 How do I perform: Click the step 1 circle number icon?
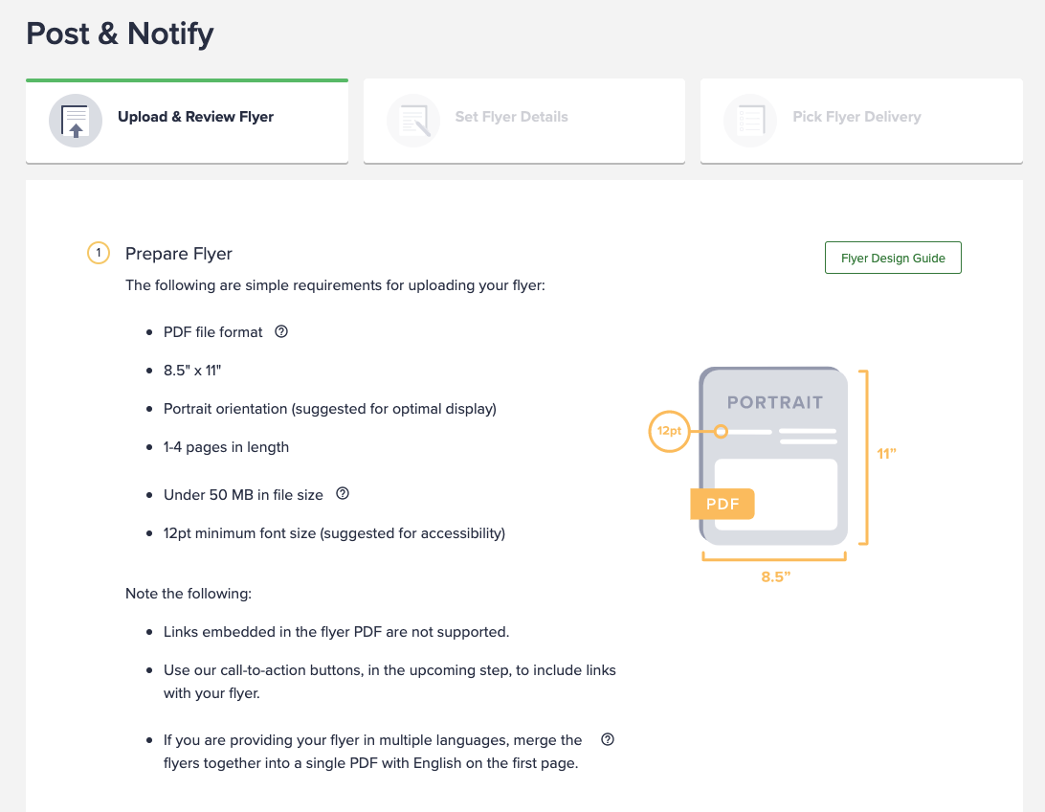click(x=99, y=253)
